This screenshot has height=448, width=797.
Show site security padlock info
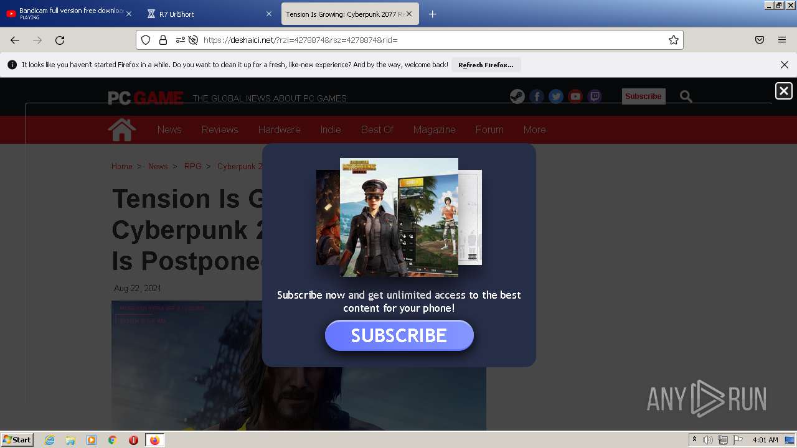[x=163, y=40]
